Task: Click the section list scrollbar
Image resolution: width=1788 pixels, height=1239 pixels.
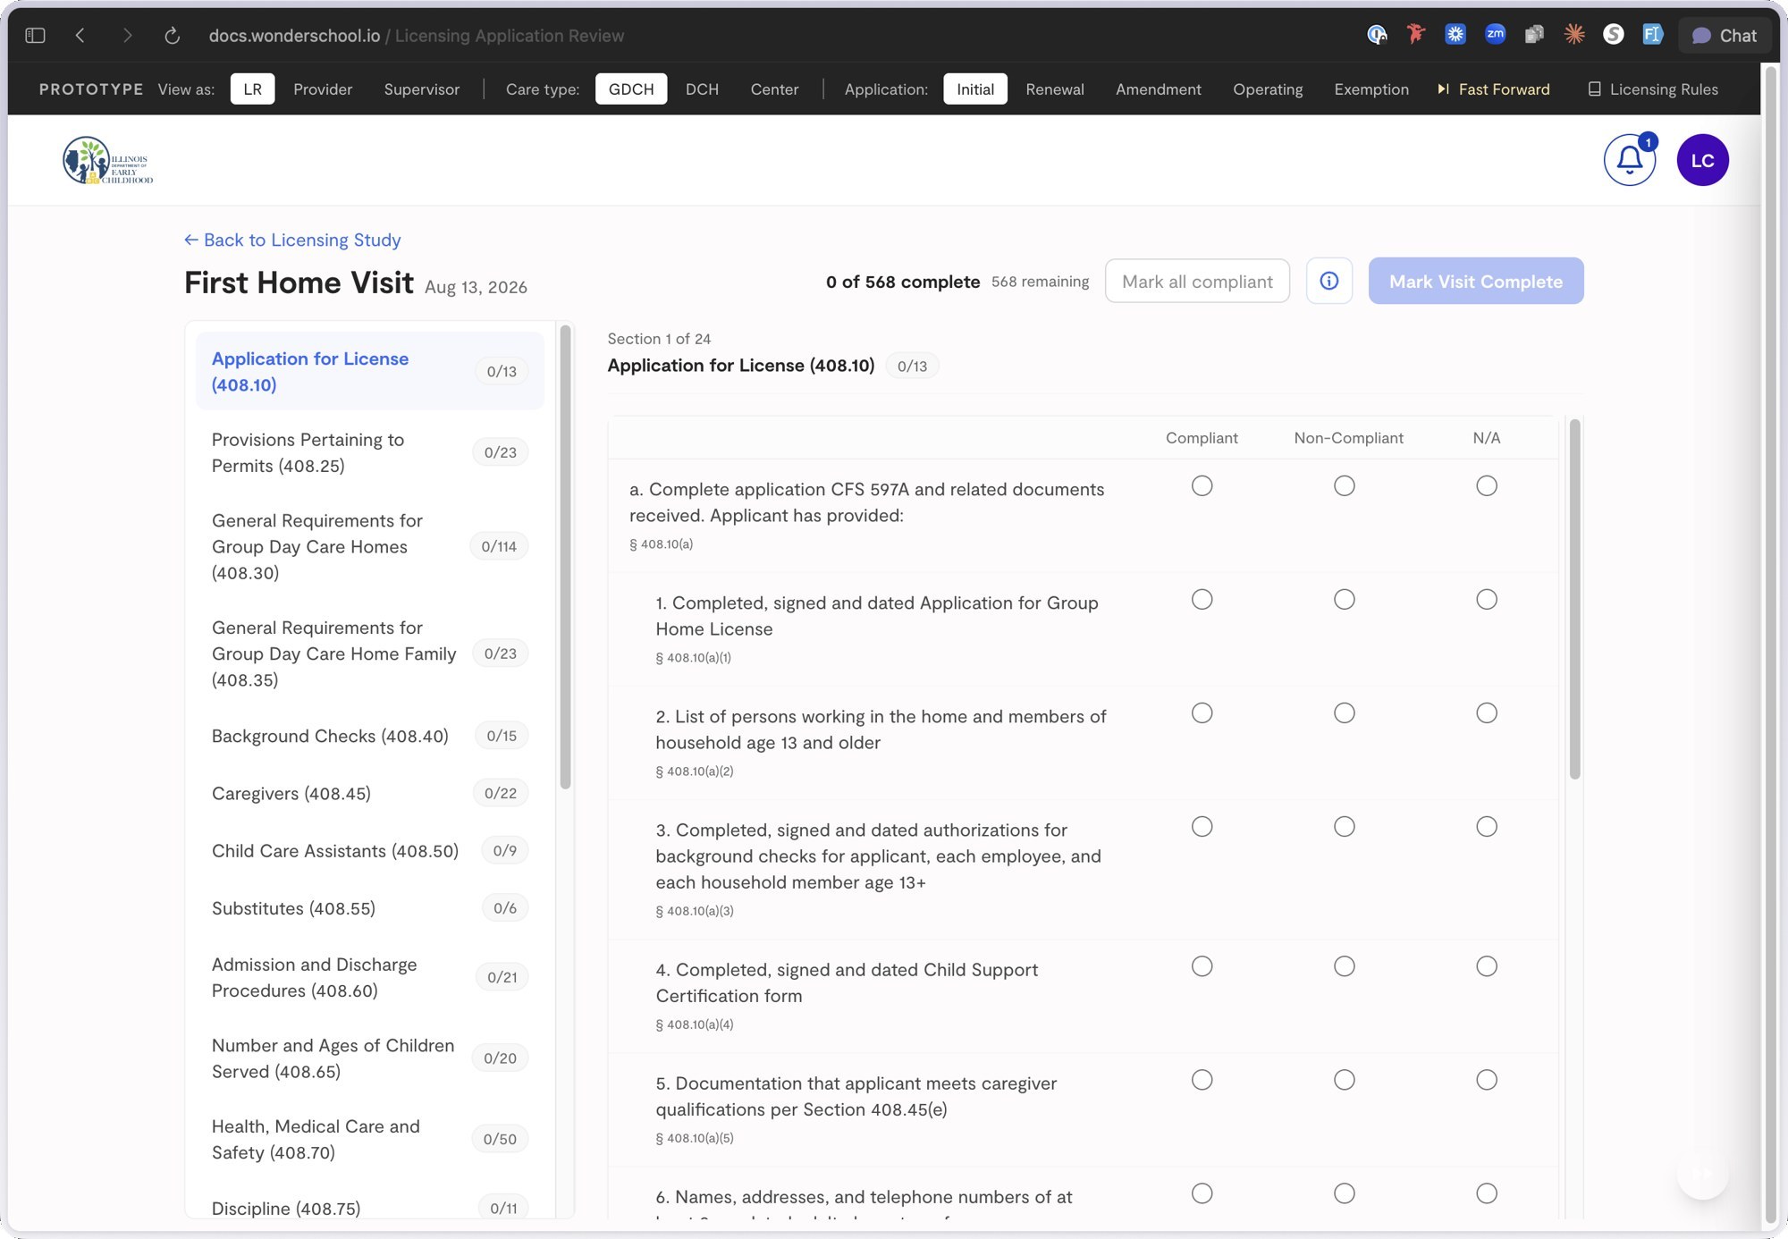Action: [x=565, y=557]
